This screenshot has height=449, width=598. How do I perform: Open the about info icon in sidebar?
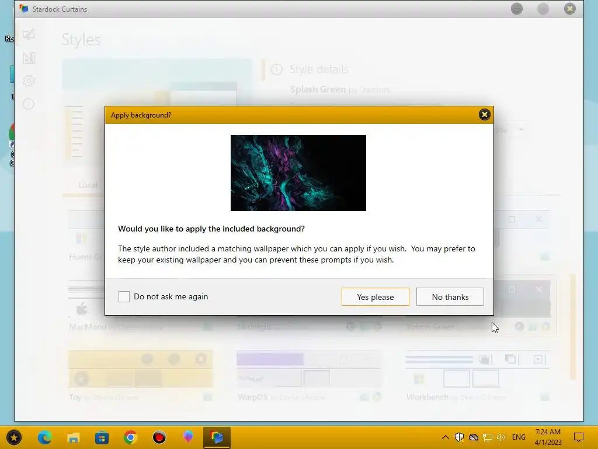[29, 104]
